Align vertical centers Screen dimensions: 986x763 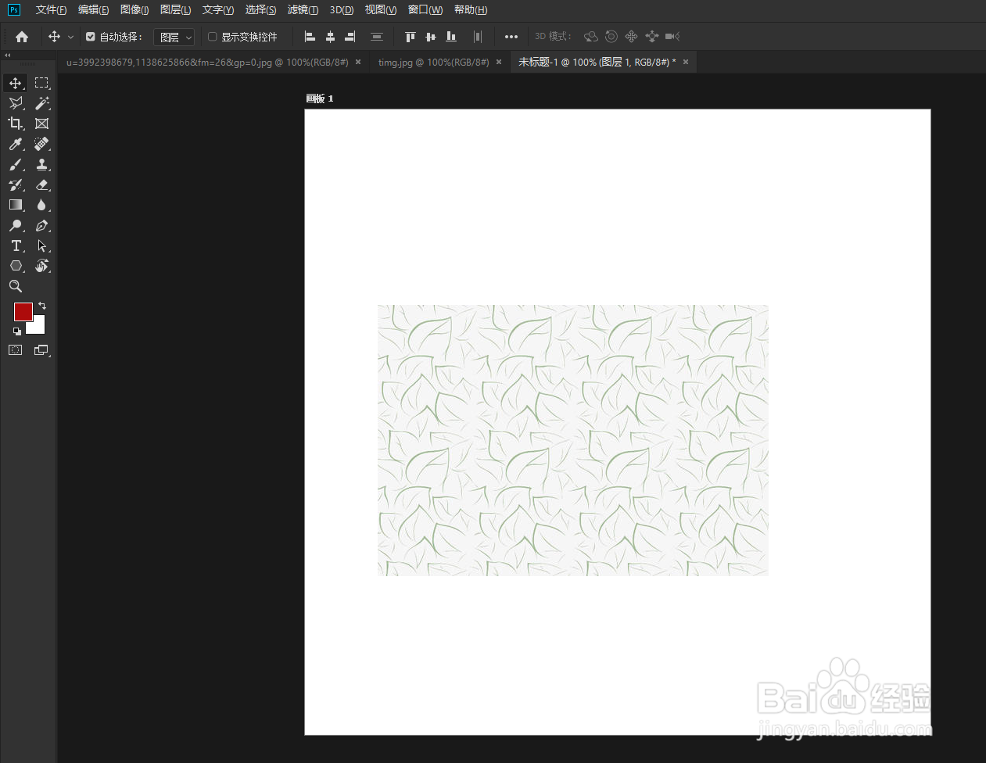point(430,37)
